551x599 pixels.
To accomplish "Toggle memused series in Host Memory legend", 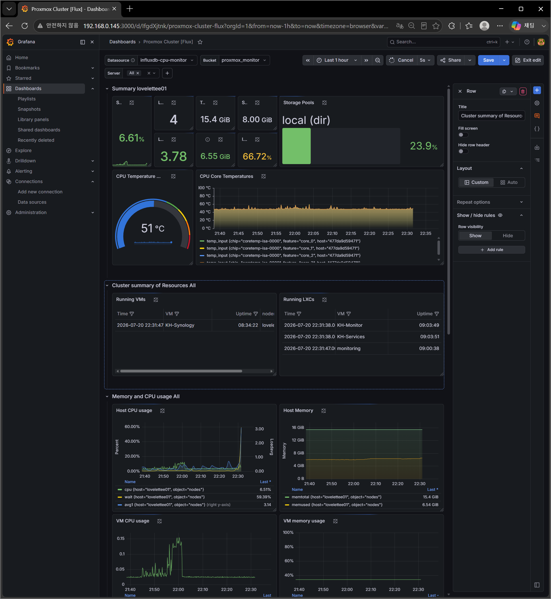I will pyautogui.click(x=337, y=505).
